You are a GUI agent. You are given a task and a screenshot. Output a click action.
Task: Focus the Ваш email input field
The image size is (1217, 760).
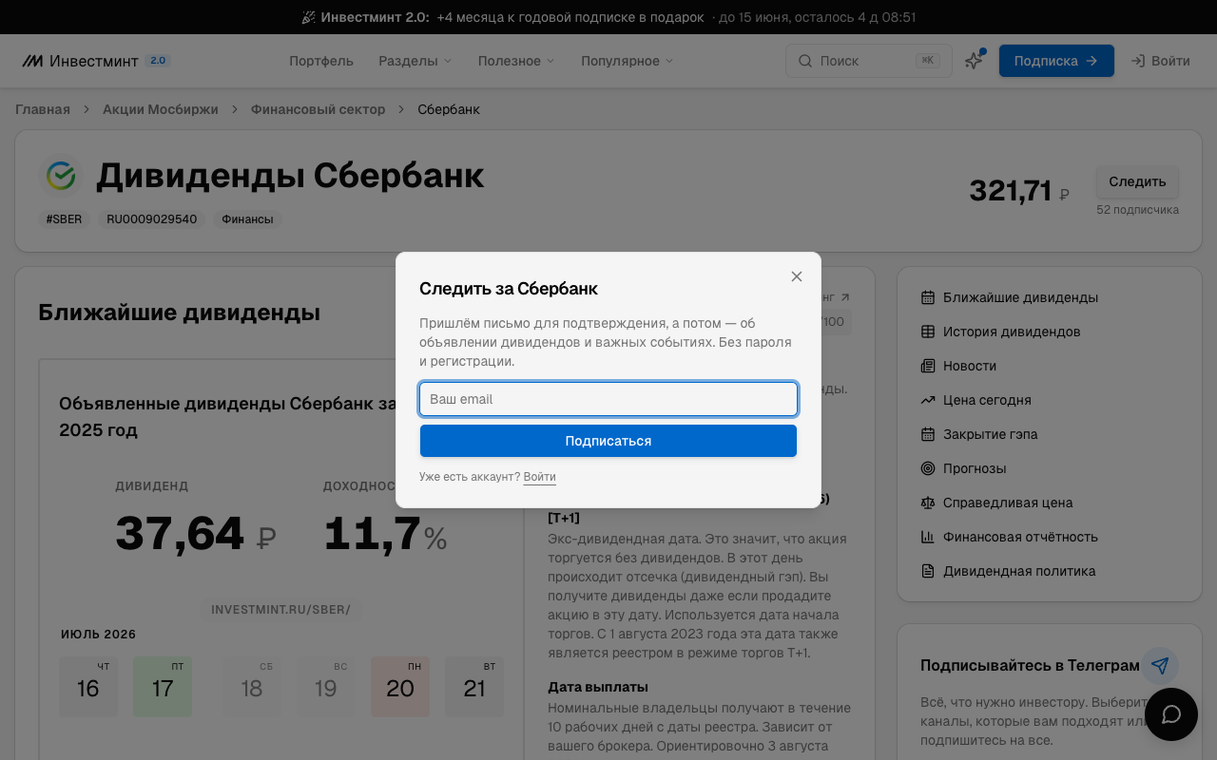[608, 399]
